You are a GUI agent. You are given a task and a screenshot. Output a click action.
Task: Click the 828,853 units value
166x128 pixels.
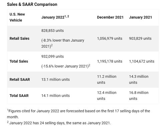coord(52,30)
